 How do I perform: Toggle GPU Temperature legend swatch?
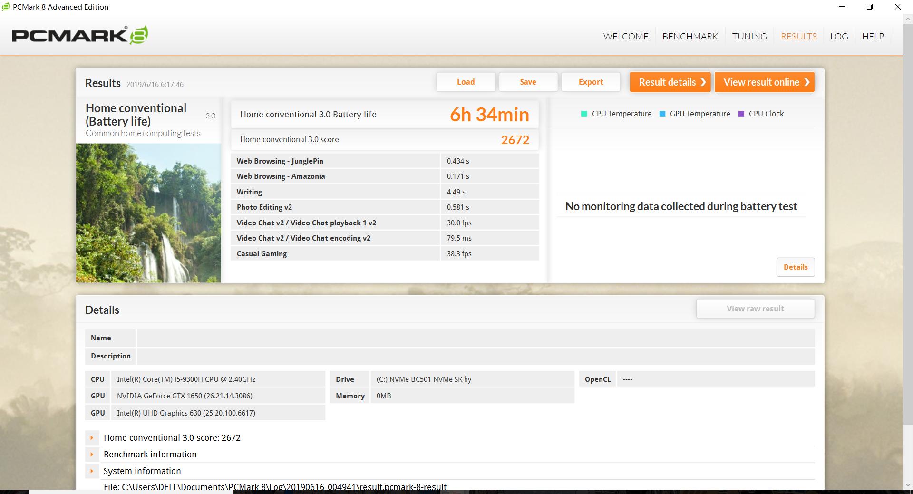coord(662,114)
